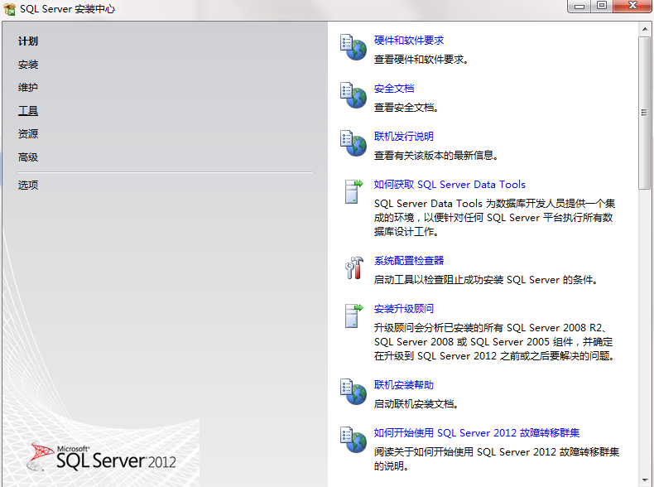Switch to the 安装 page
Screen dimensions: 654x487
(x=28, y=65)
